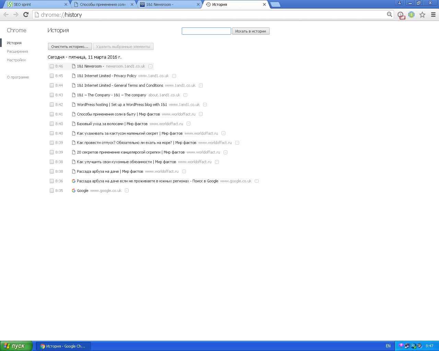Screen dimensions: 439x351
Task: Close the SEO sprint tab
Action: click(x=66, y=4)
